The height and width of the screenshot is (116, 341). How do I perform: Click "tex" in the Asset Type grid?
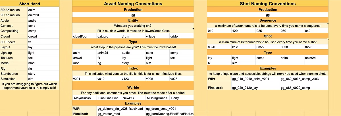click(x=182, y=58)
